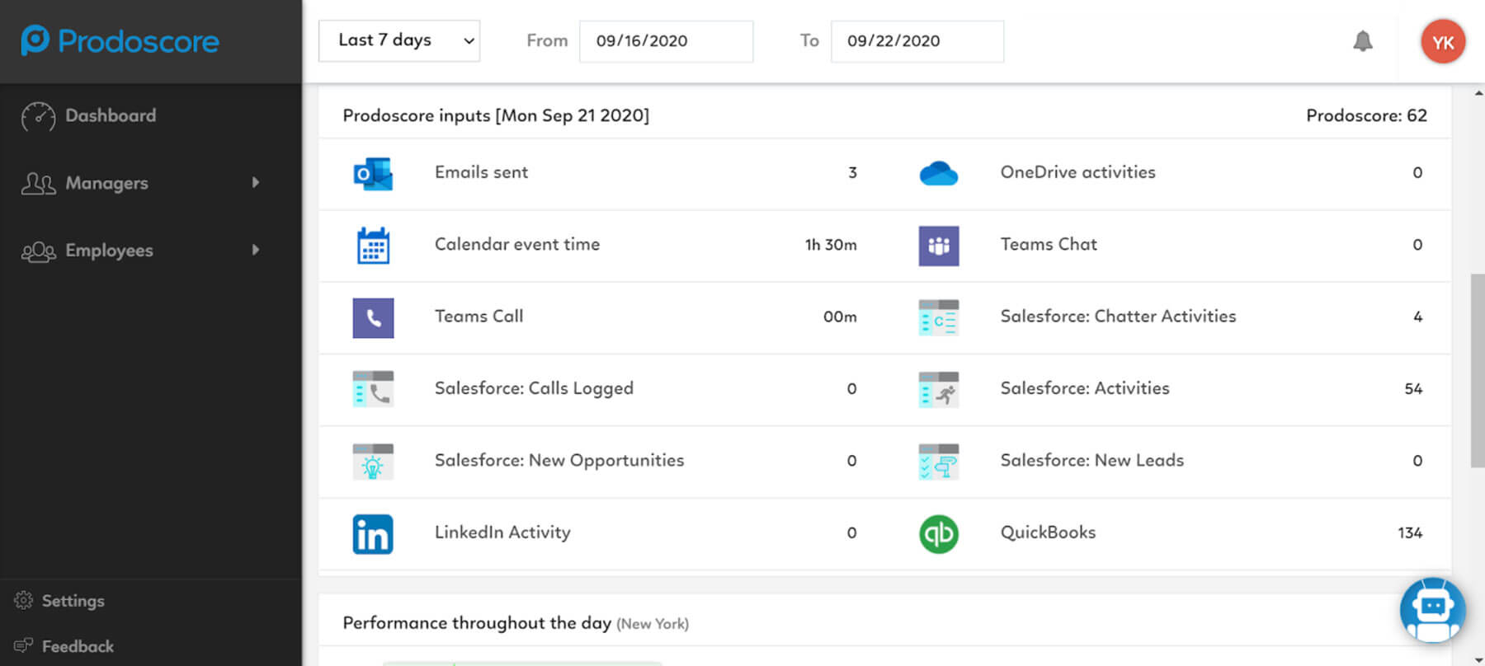Click the Calendar event time label
Viewport: 1485px width, 666px height.
click(517, 244)
